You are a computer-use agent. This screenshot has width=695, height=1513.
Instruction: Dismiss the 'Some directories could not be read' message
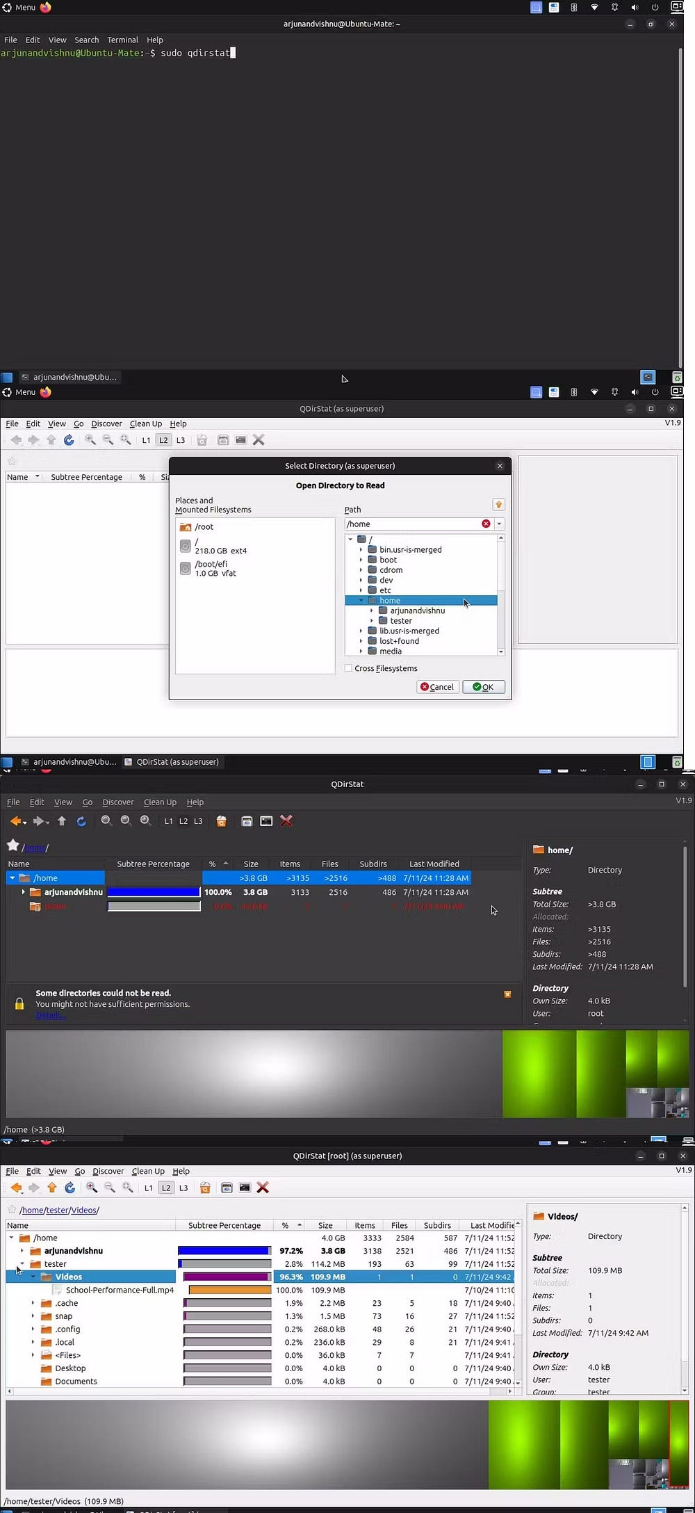pos(507,994)
